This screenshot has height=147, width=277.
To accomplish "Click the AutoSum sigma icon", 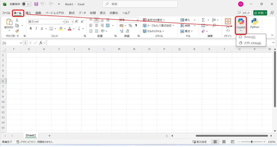I will (203, 20).
